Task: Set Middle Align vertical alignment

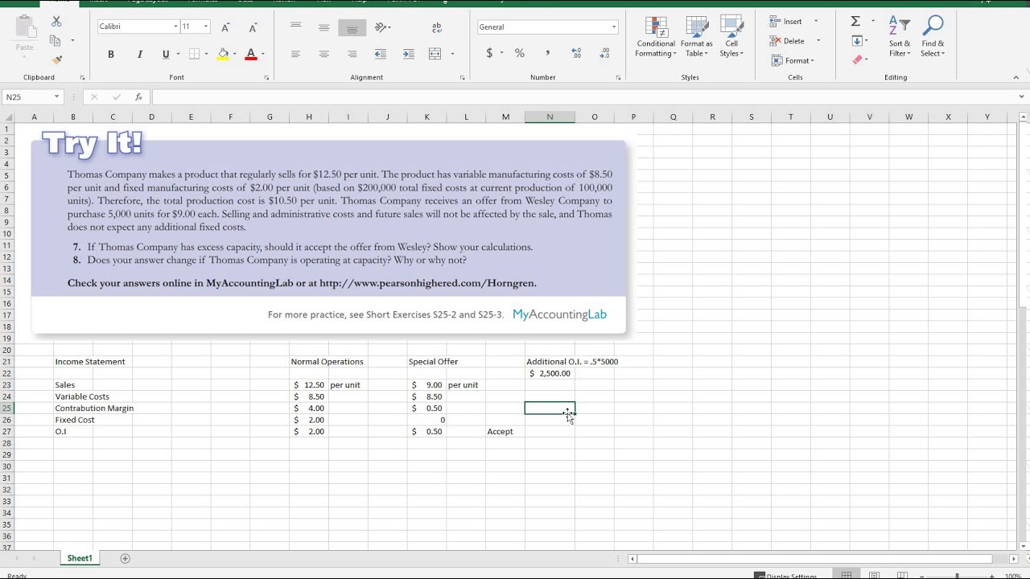Action: pos(323,27)
